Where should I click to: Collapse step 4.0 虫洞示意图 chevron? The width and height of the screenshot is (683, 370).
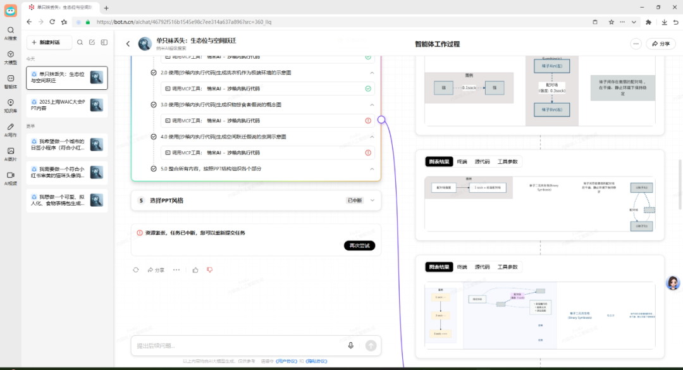(x=372, y=137)
